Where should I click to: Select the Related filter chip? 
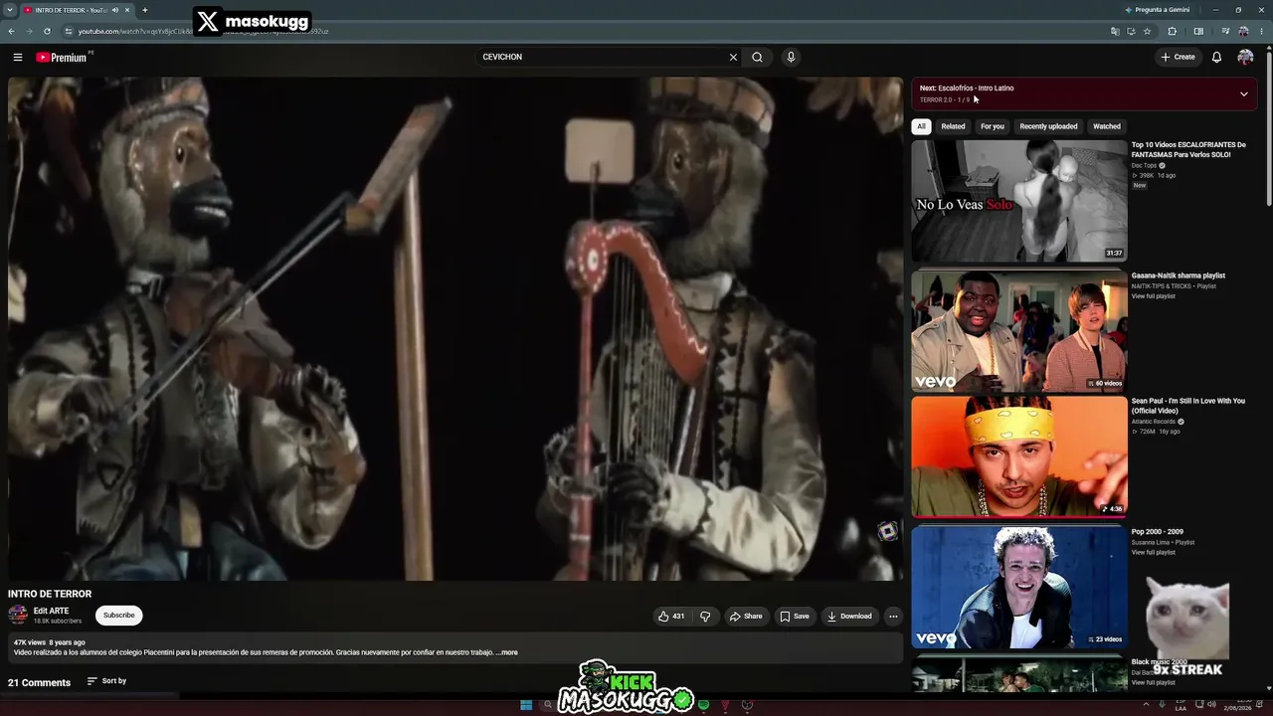point(953,126)
